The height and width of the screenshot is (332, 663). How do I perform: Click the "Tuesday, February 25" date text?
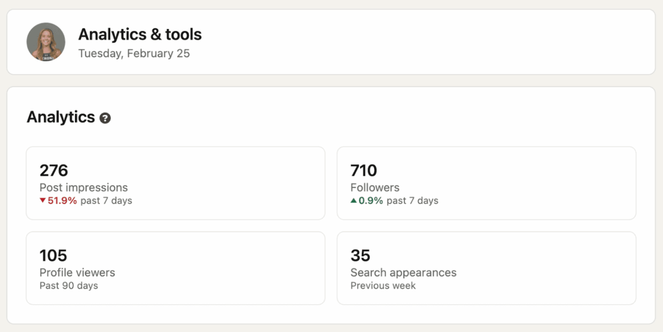(134, 54)
